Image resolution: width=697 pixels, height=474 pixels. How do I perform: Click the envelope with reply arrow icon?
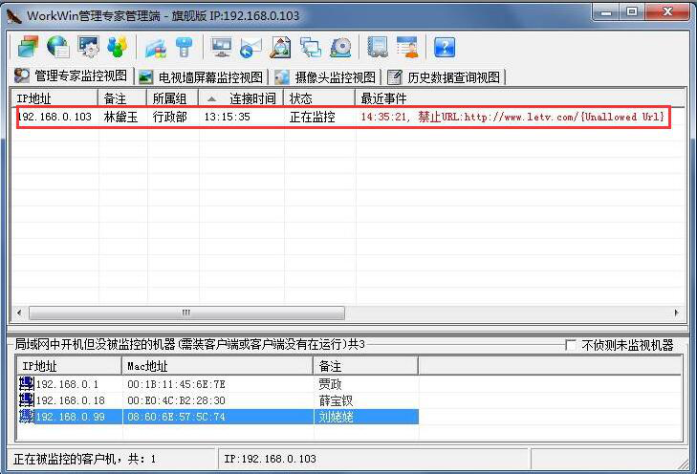tap(250, 48)
